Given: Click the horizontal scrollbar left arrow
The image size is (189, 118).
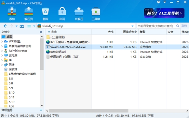Looking at the screenshot, I should point(47,111).
